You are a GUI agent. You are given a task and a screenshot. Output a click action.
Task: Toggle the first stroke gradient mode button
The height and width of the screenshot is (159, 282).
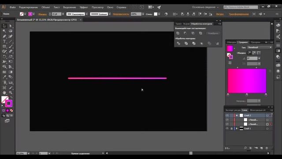pos(249,53)
